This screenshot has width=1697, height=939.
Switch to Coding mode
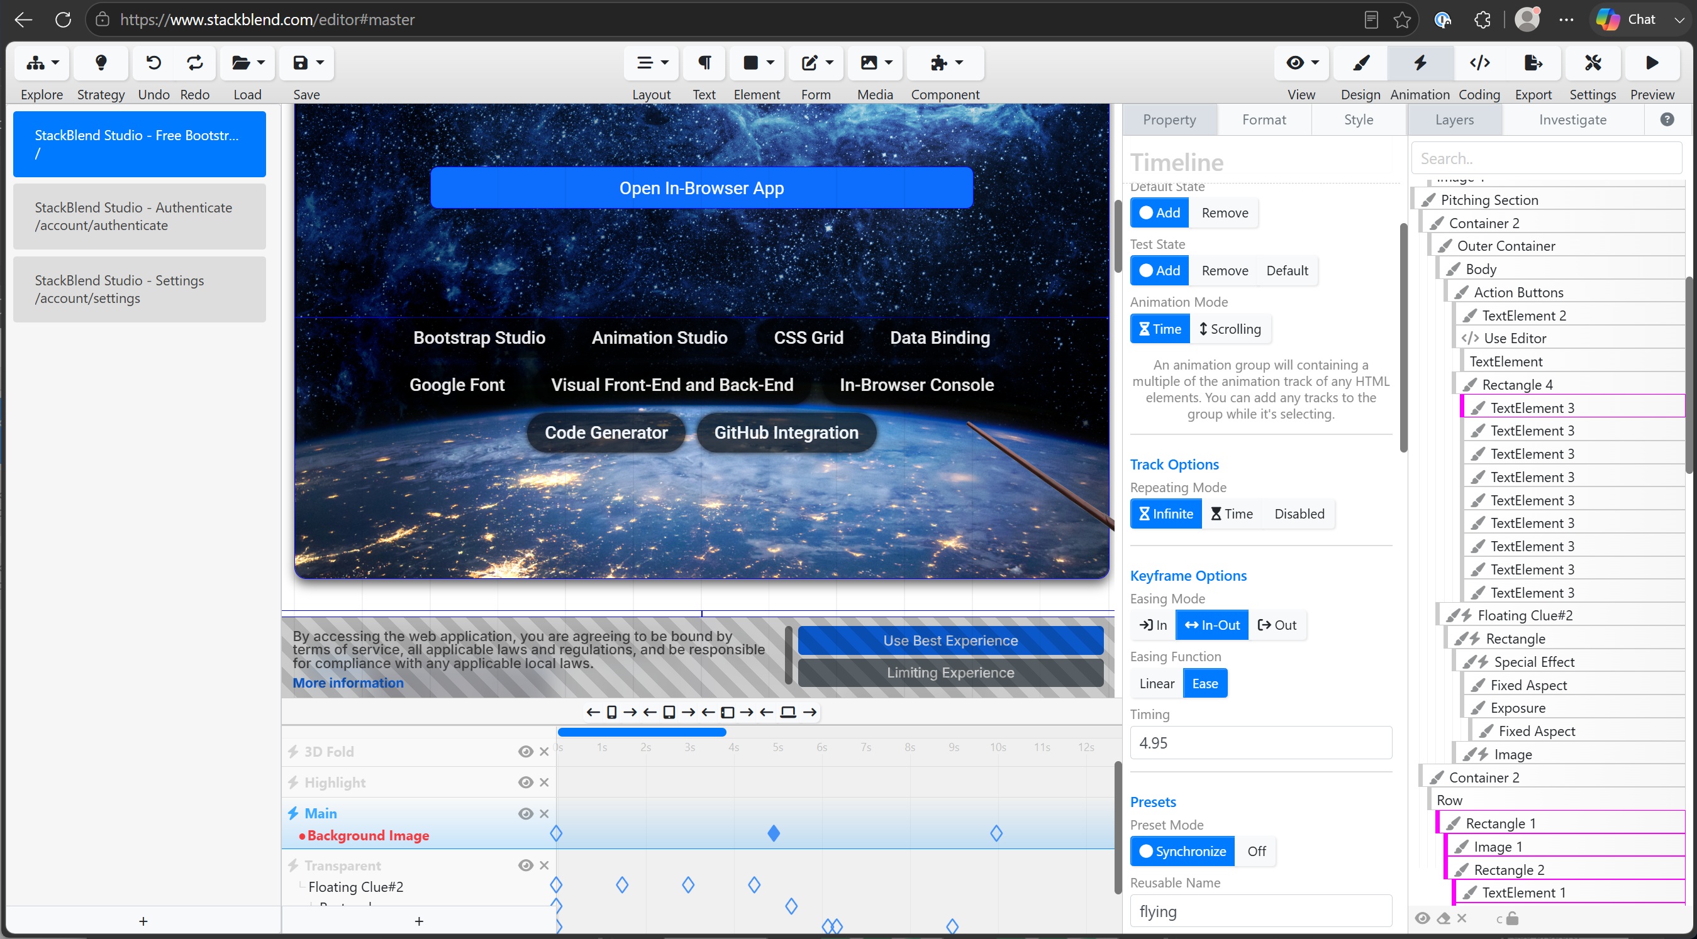(1479, 63)
